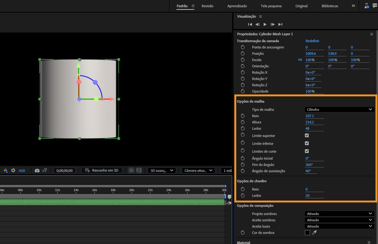Viewport: 378px width, 244px height.
Task: Open the Câmera ativa view dropdown
Action: tap(198, 170)
